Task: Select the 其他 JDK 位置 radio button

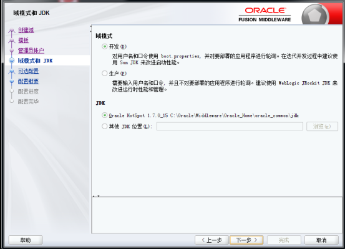Action: pyautogui.click(x=105, y=126)
